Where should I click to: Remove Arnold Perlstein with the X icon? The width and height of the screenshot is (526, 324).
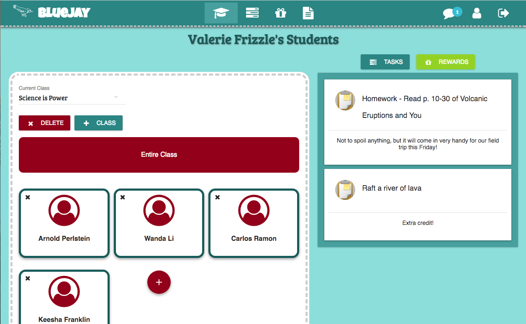pos(28,197)
